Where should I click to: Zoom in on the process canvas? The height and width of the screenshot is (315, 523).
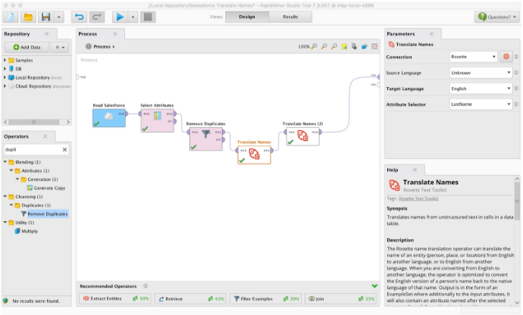click(324, 47)
